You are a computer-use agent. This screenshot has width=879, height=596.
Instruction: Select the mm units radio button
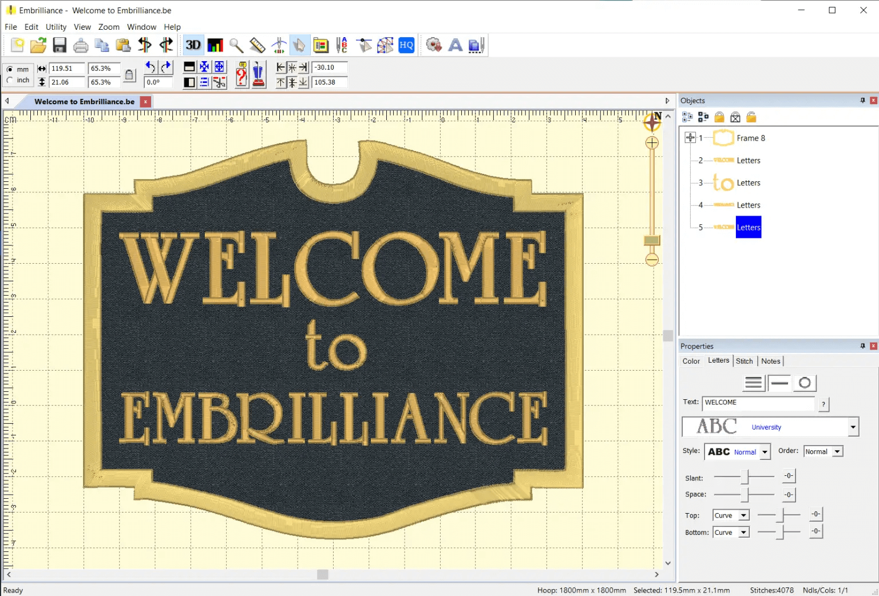click(x=11, y=69)
